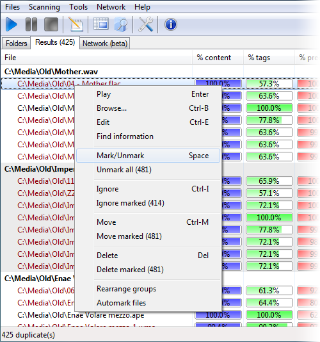Click the magnifier search toolbar icon

click(121, 24)
